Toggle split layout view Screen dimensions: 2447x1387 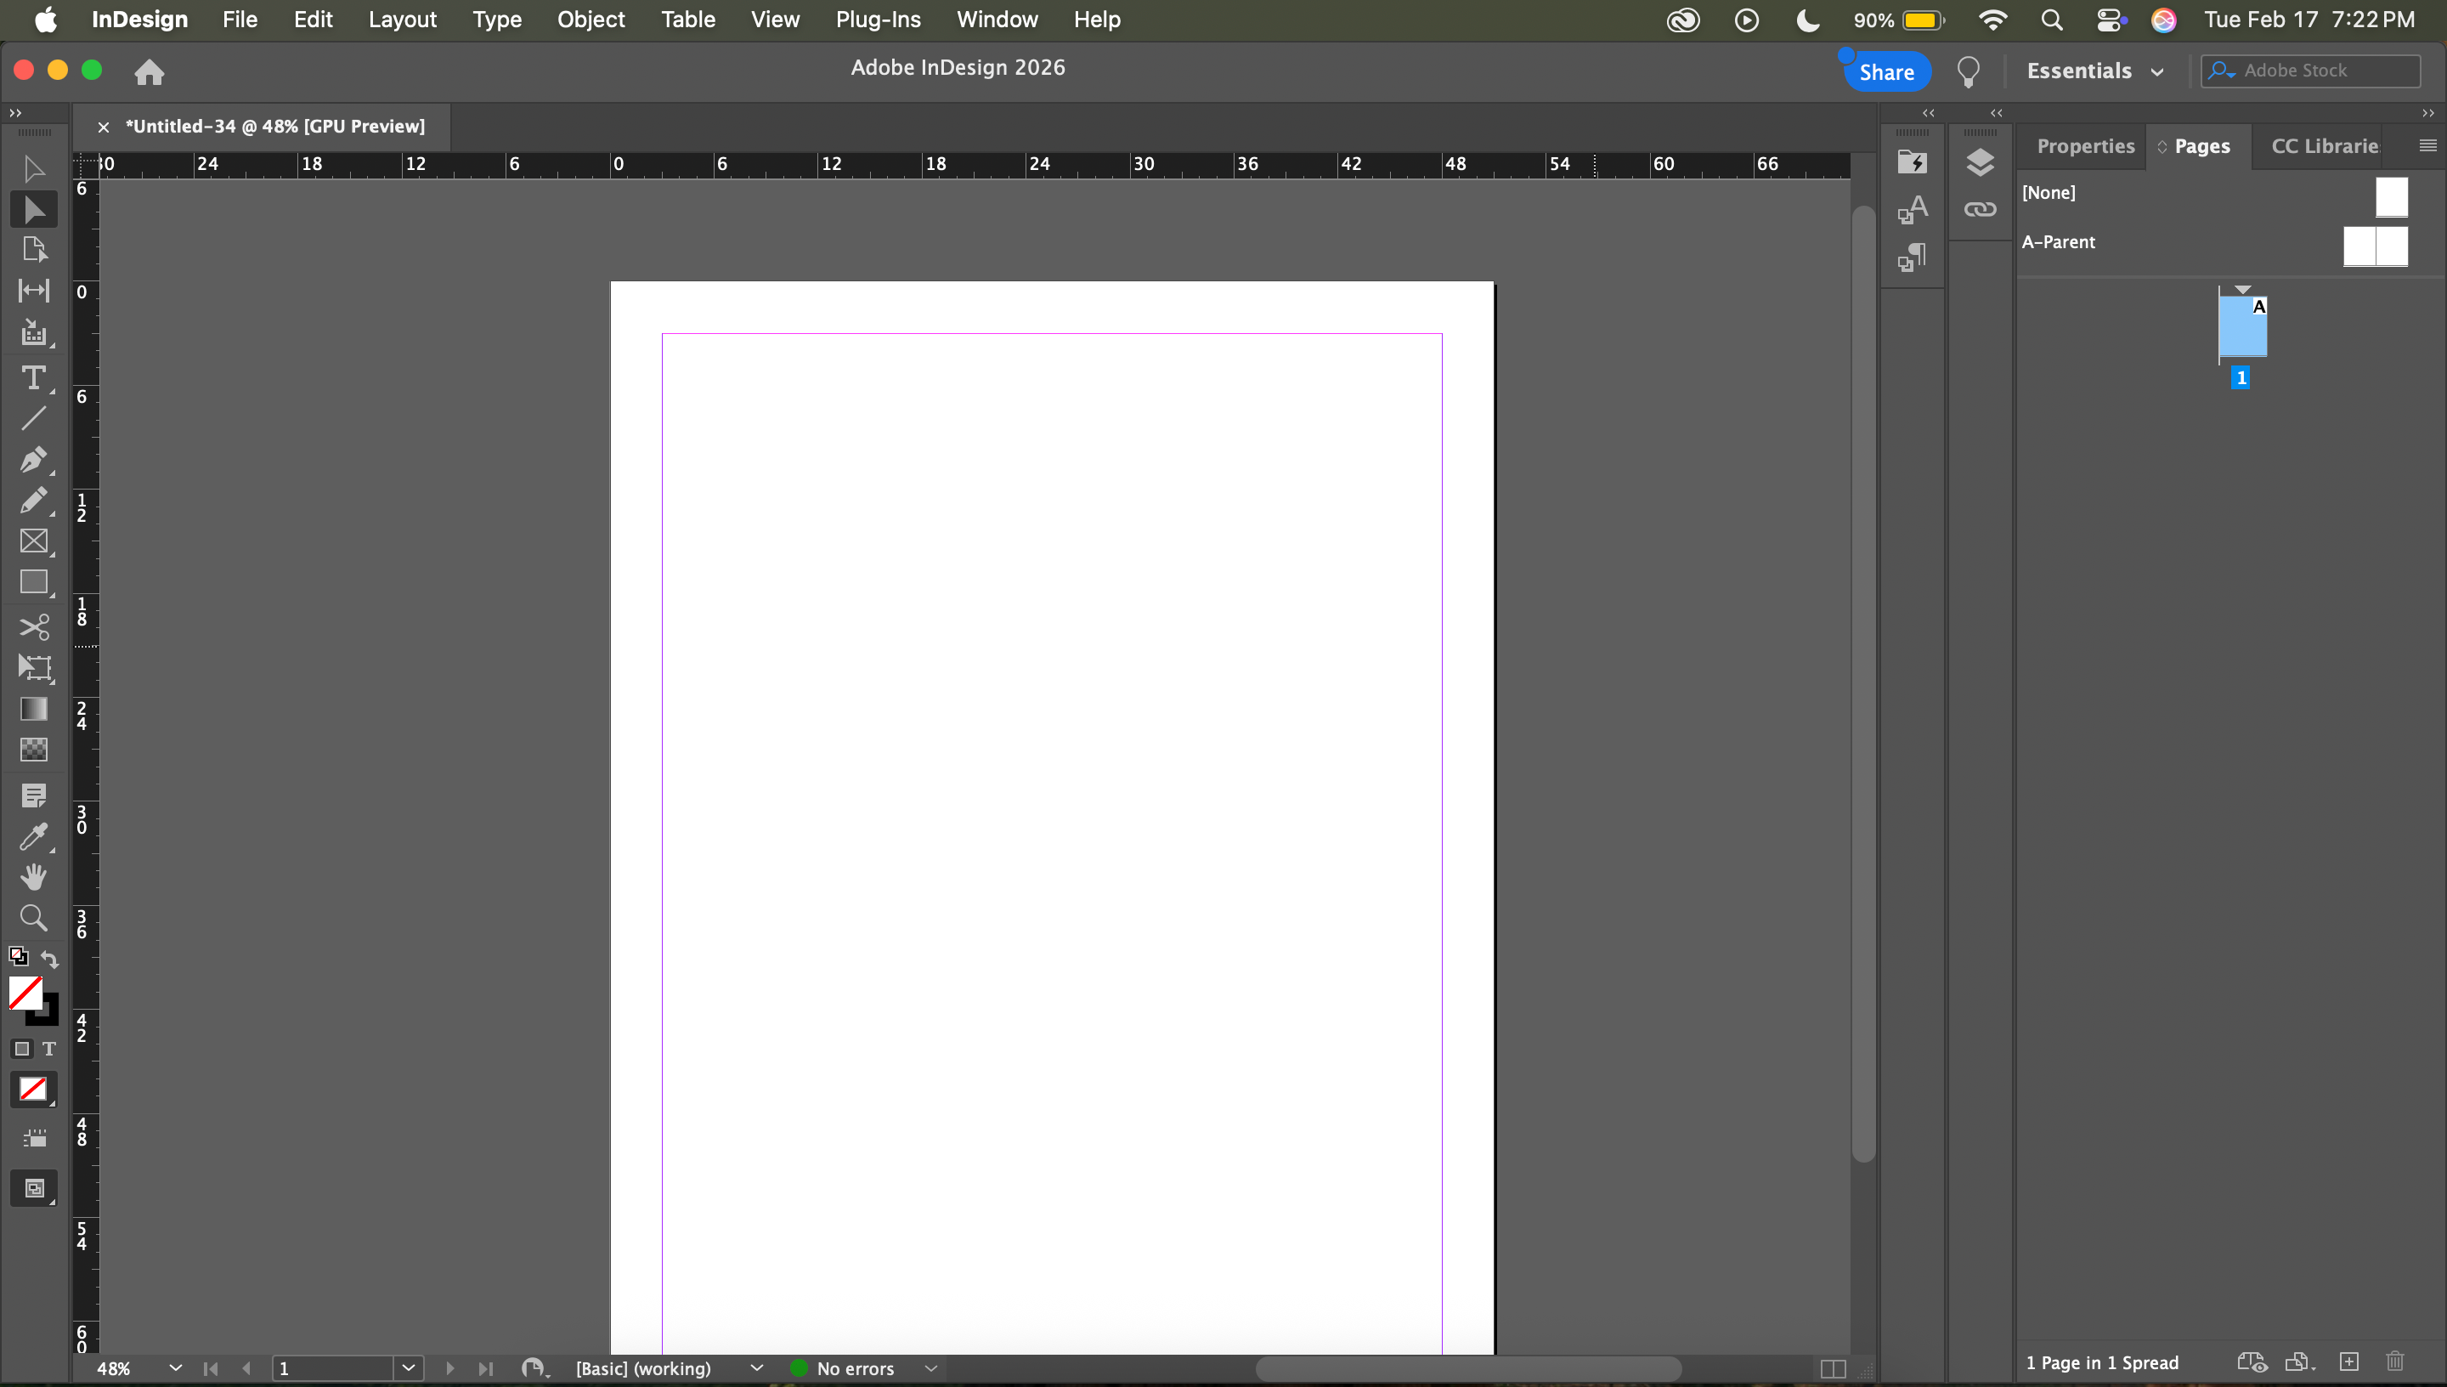coord(1832,1369)
